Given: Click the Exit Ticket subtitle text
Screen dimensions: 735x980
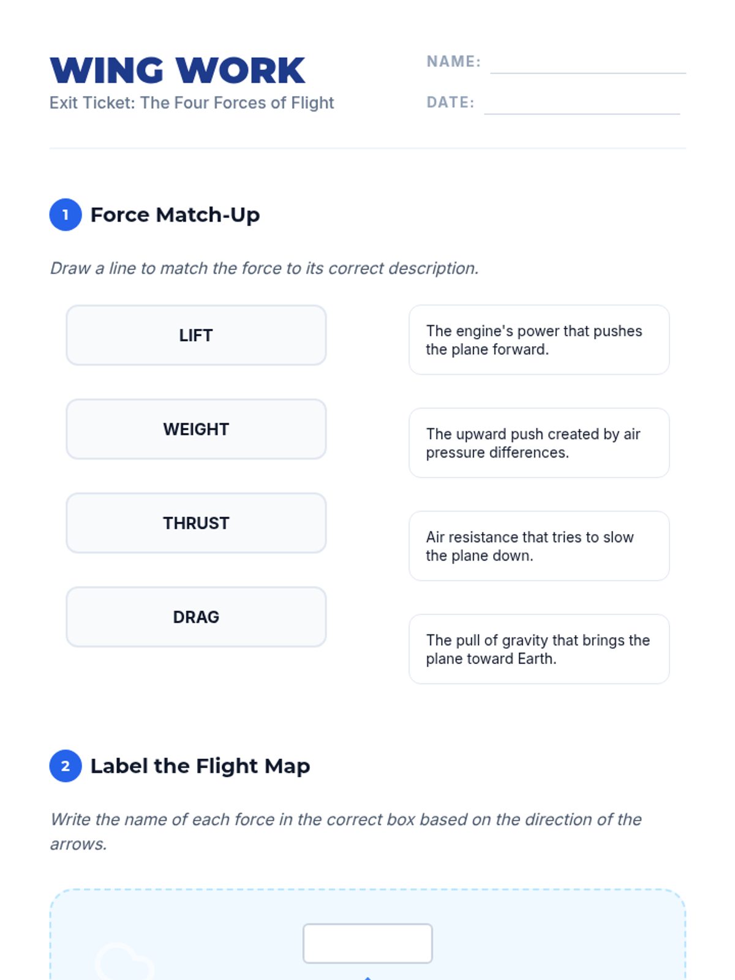Looking at the screenshot, I should pyautogui.click(x=192, y=103).
